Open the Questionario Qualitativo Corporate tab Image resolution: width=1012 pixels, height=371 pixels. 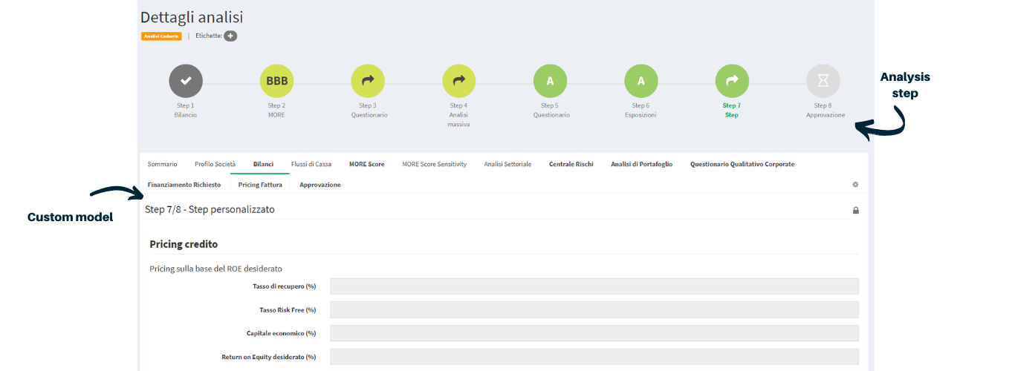[x=742, y=164]
